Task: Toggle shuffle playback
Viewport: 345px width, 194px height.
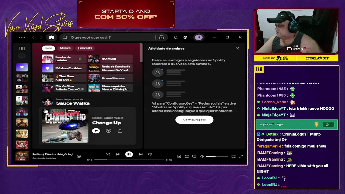Action: (108, 154)
